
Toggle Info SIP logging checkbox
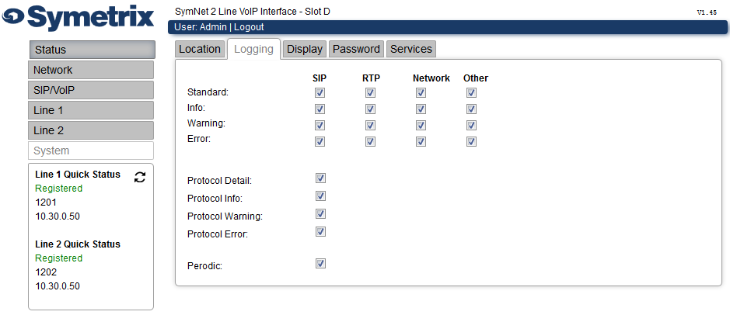[320, 109]
